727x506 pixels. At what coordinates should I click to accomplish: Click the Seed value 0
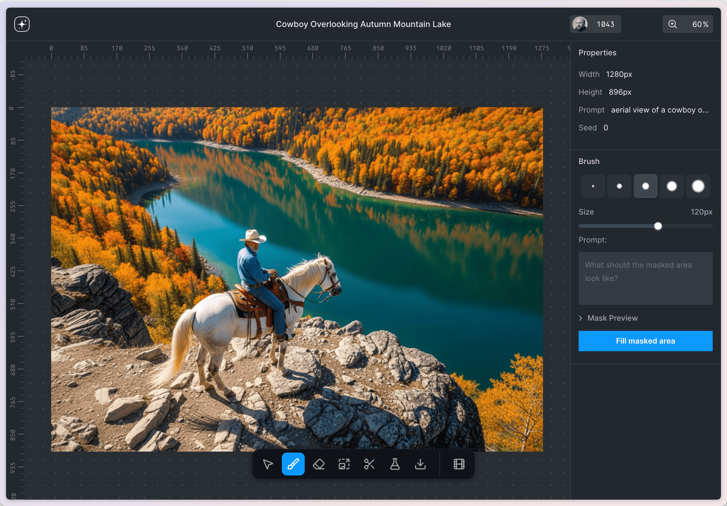click(606, 128)
